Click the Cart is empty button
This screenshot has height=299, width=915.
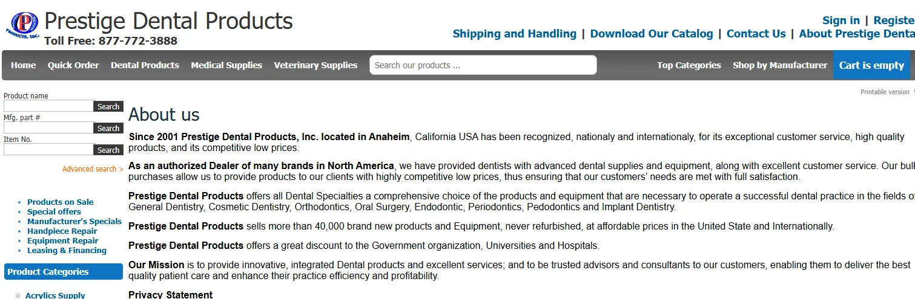click(x=871, y=65)
